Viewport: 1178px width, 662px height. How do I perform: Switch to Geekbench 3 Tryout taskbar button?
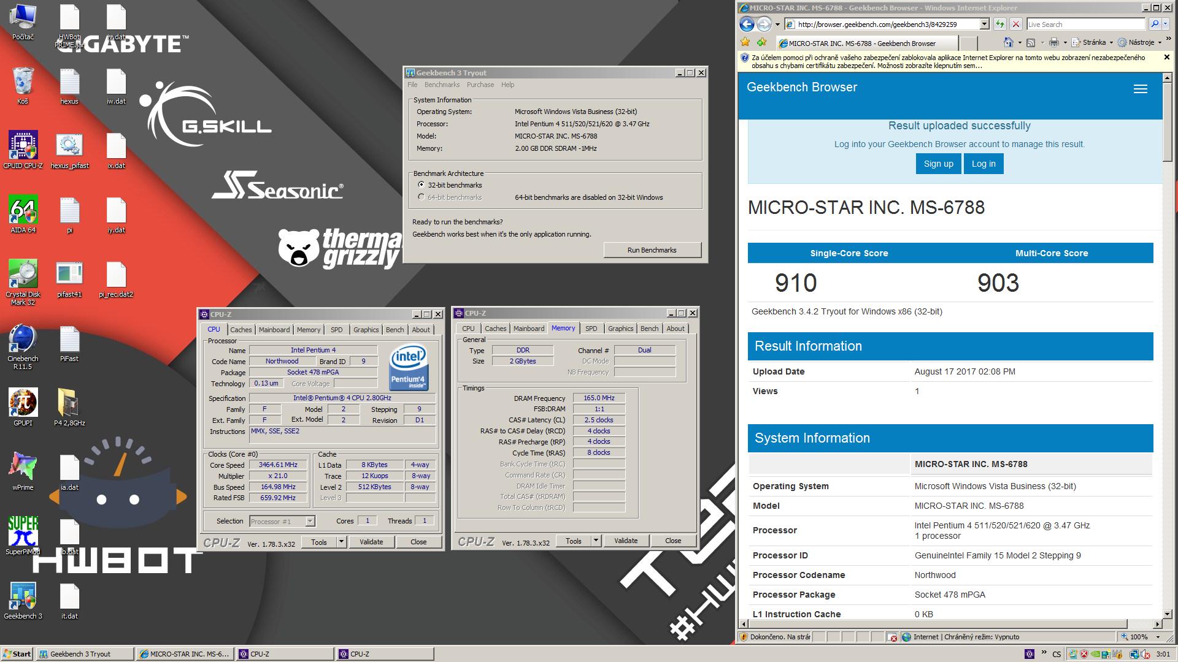pos(85,654)
